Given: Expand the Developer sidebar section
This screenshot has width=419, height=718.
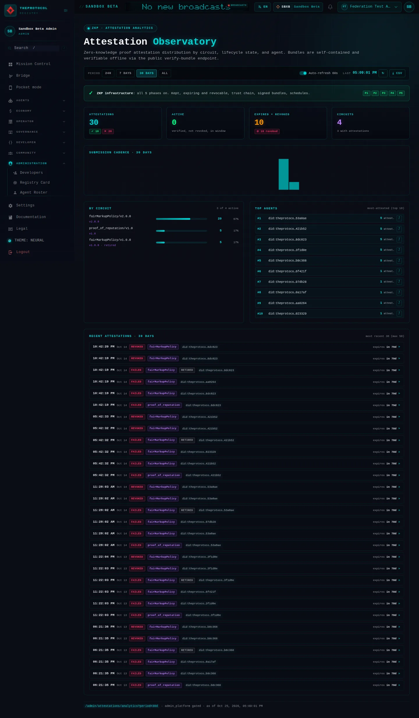Looking at the screenshot, I should tap(37, 143).
